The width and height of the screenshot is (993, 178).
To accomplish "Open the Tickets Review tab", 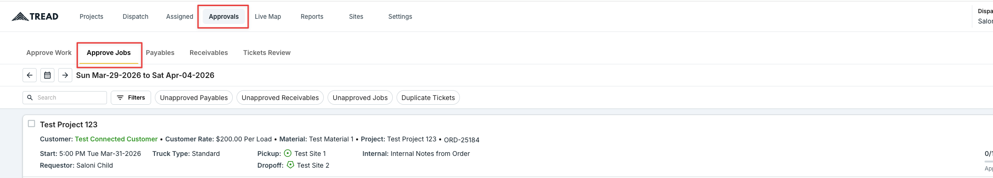I will click(x=267, y=53).
